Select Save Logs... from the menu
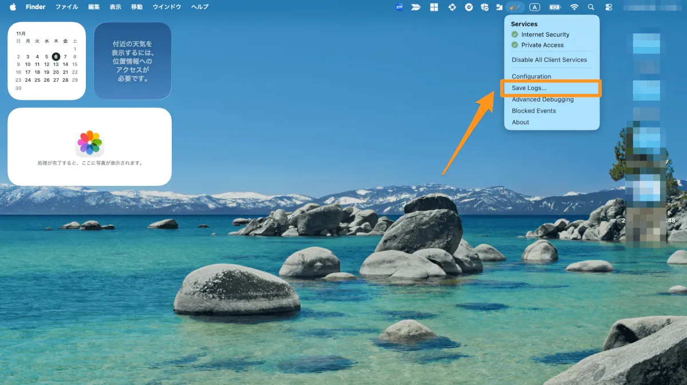The width and height of the screenshot is (687, 385). click(x=529, y=88)
